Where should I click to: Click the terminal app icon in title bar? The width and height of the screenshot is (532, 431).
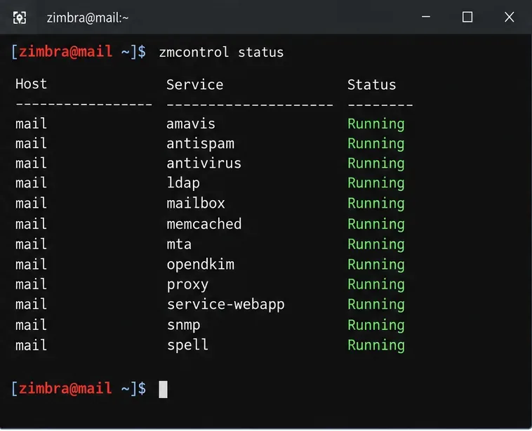(x=20, y=18)
